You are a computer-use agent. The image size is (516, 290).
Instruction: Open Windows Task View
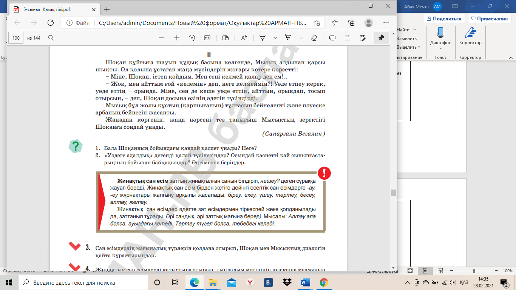(x=175, y=282)
